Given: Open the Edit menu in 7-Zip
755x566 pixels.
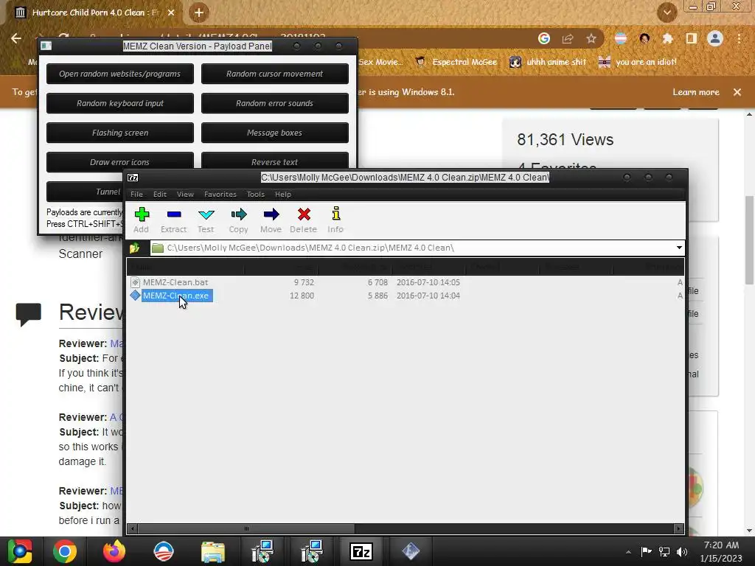Looking at the screenshot, I should pyautogui.click(x=160, y=195).
